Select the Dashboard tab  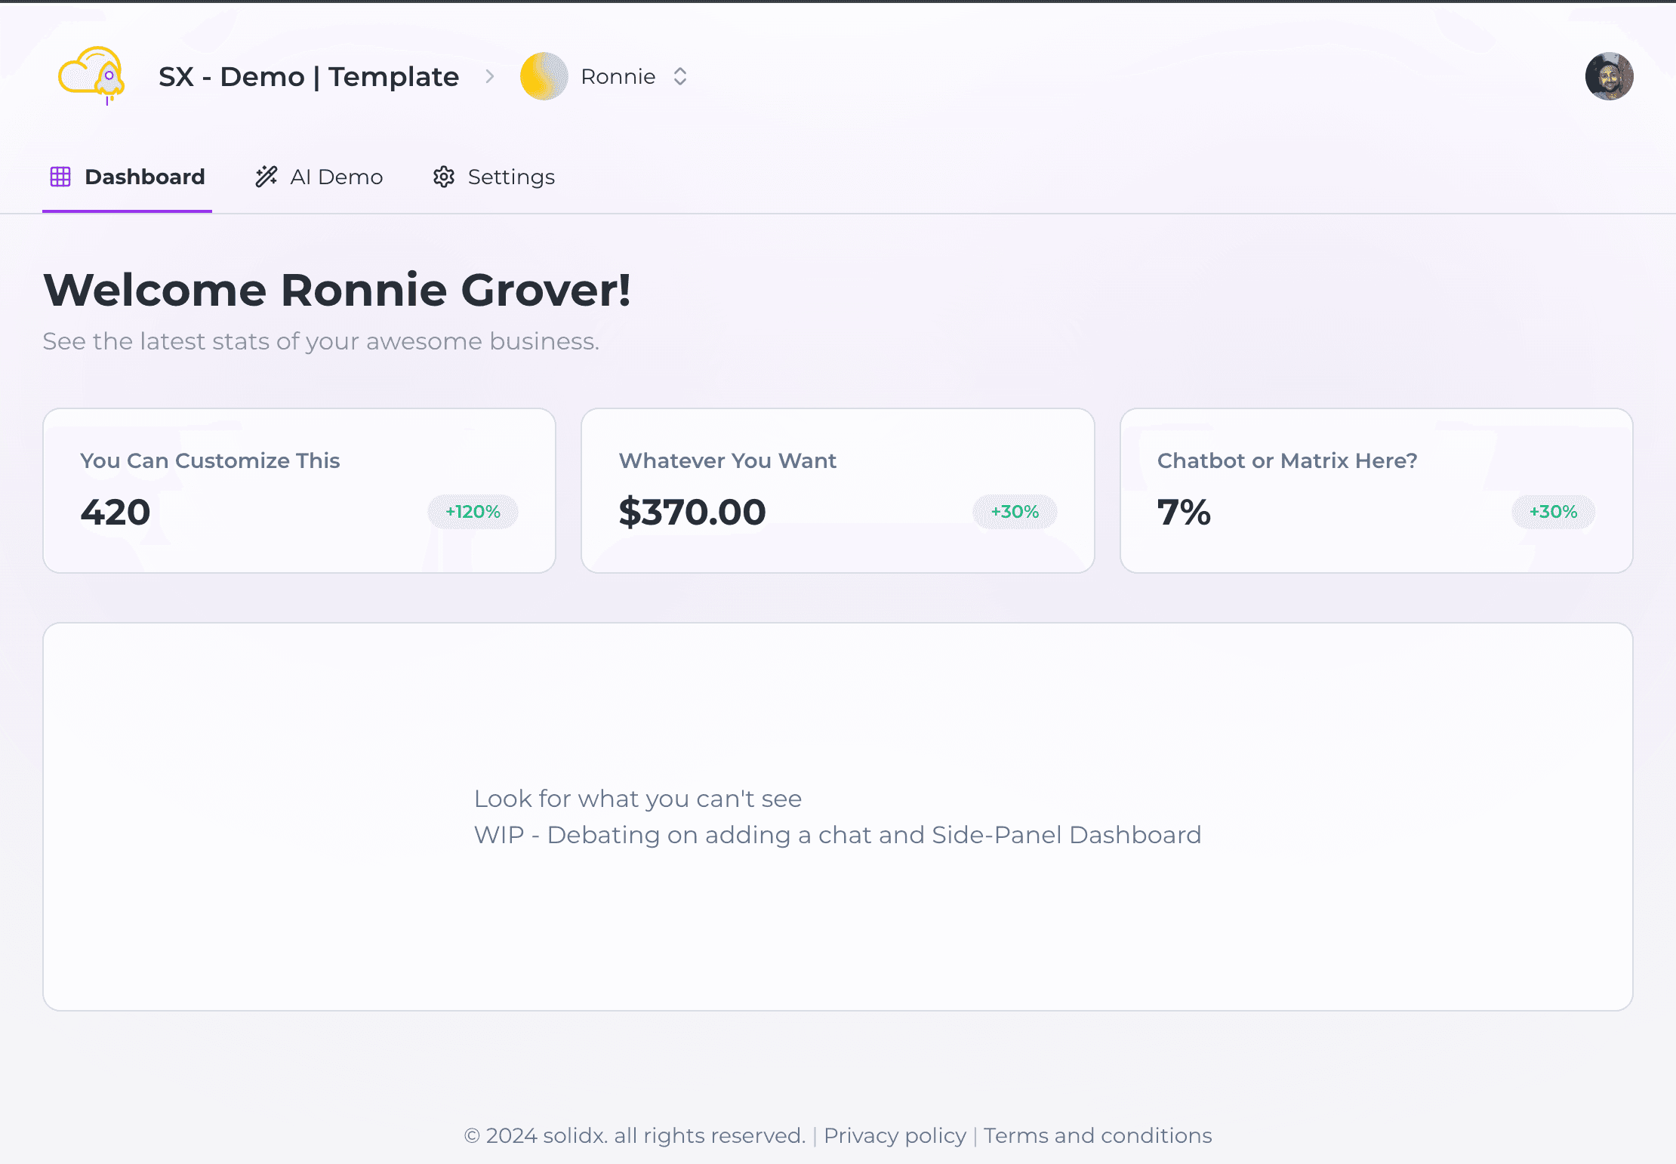(144, 177)
